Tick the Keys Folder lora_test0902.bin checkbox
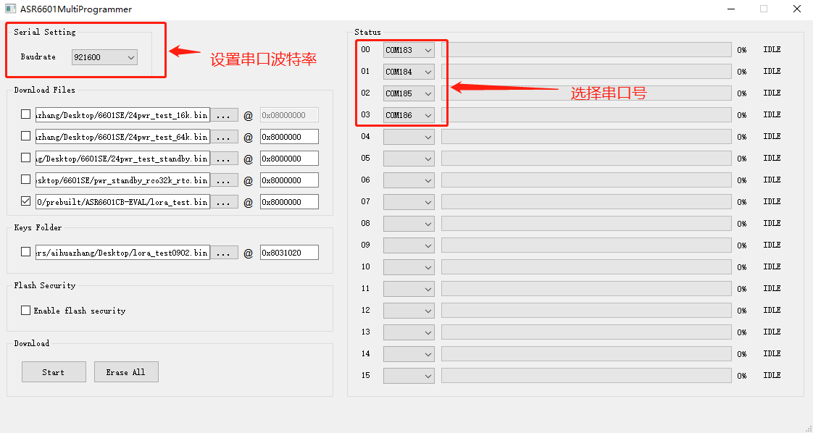This screenshot has width=813, height=433. click(x=25, y=252)
